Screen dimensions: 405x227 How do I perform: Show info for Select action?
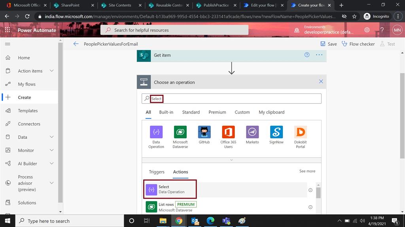coord(310,190)
